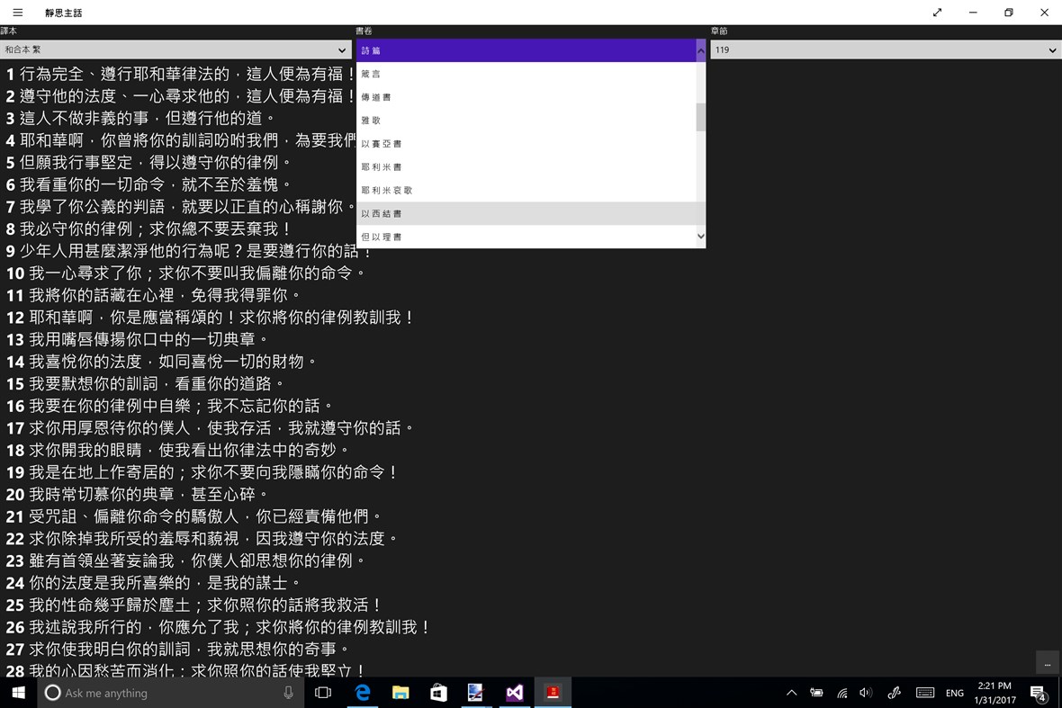The image size is (1062, 708).
Task: Open the volume control in the tray
Action: pyautogui.click(x=865, y=693)
